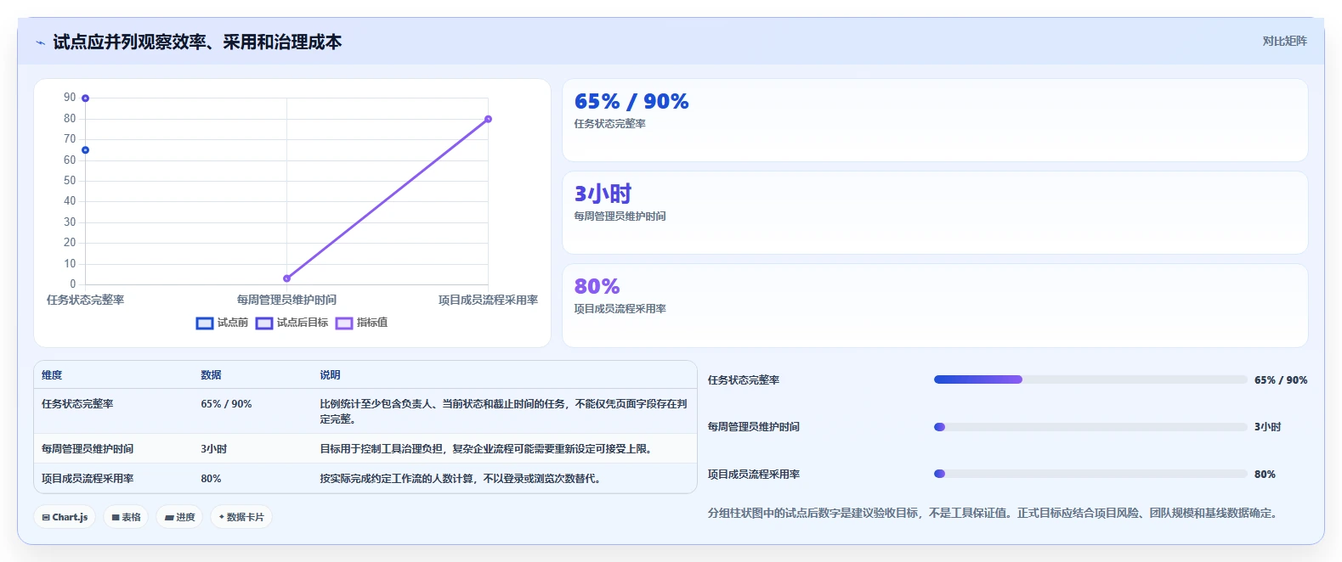Click the purple data point near value 3
The image size is (1342, 562).
coord(286,278)
